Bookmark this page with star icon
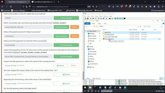 pyautogui.click(x=96, y=7)
